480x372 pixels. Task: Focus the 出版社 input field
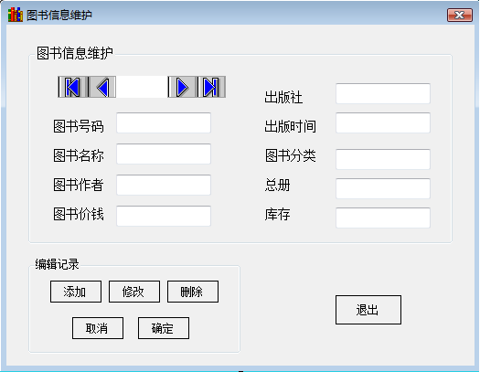383,93
